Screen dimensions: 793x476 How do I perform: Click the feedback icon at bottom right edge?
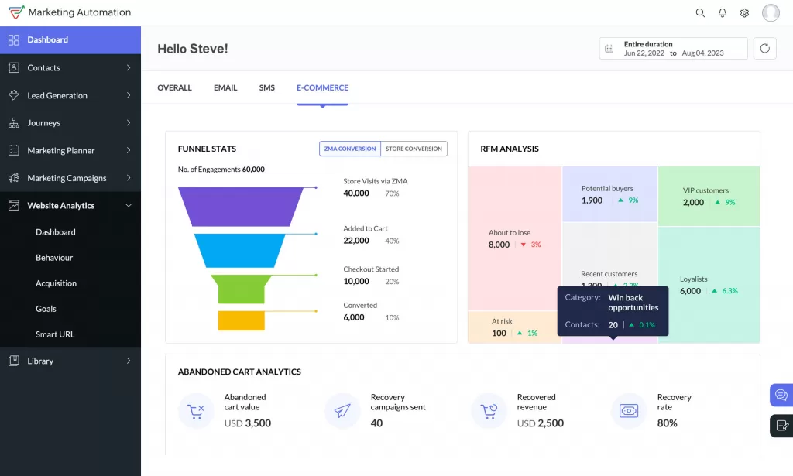pyautogui.click(x=781, y=425)
